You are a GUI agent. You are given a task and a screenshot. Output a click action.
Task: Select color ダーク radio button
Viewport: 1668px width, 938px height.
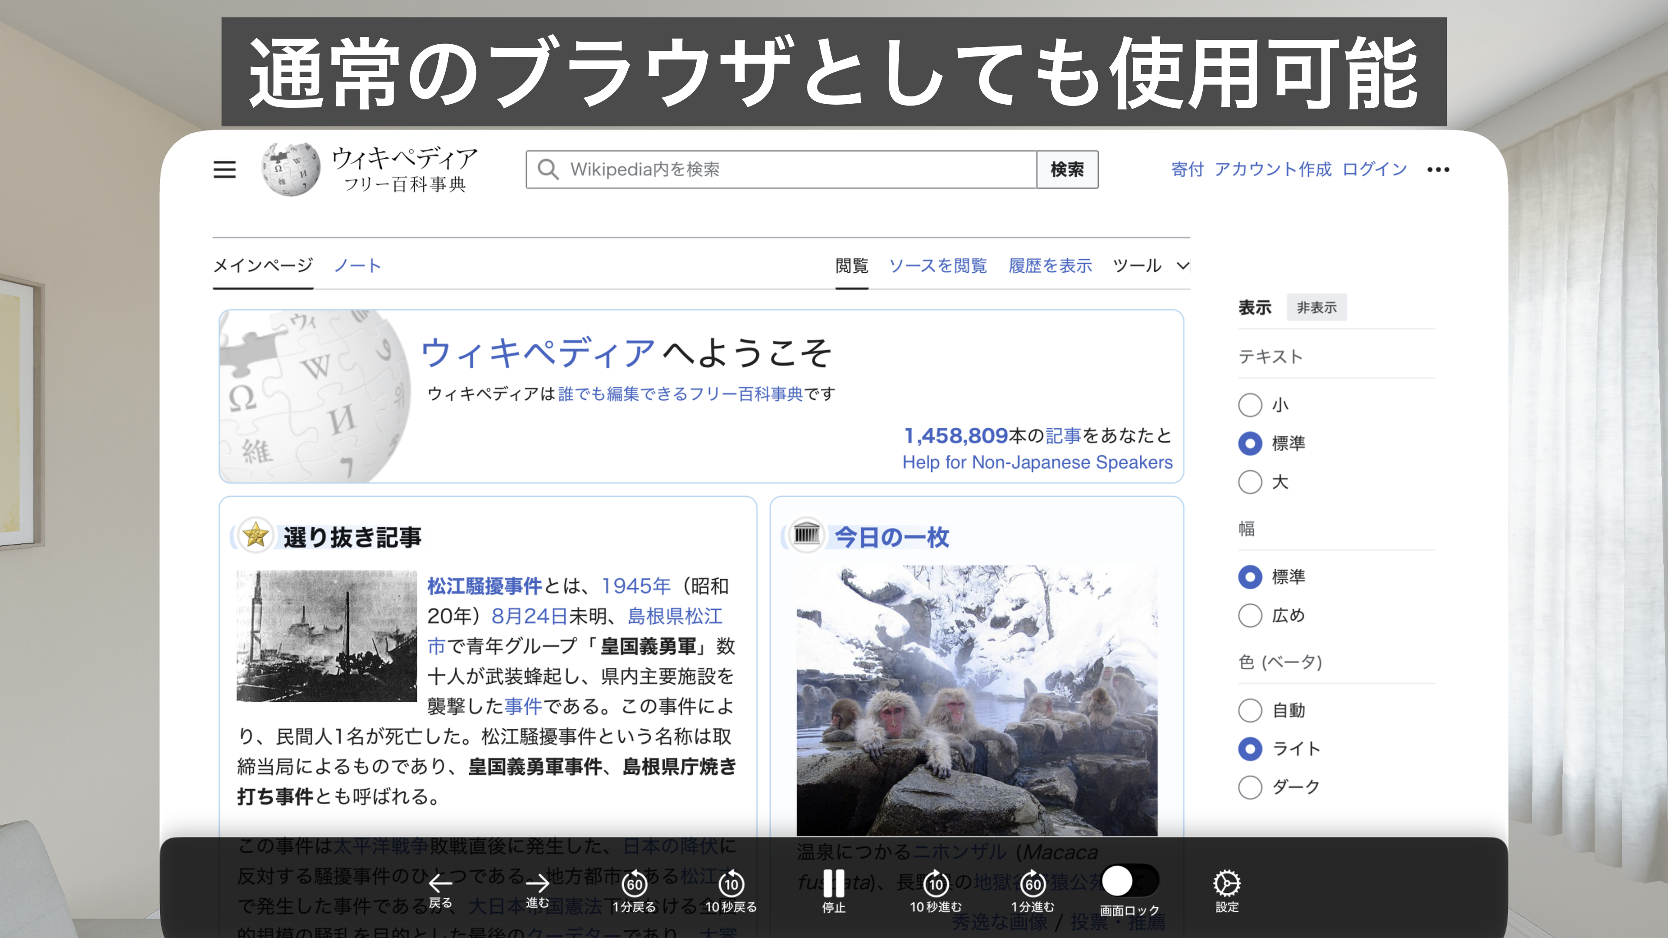coord(1250,787)
